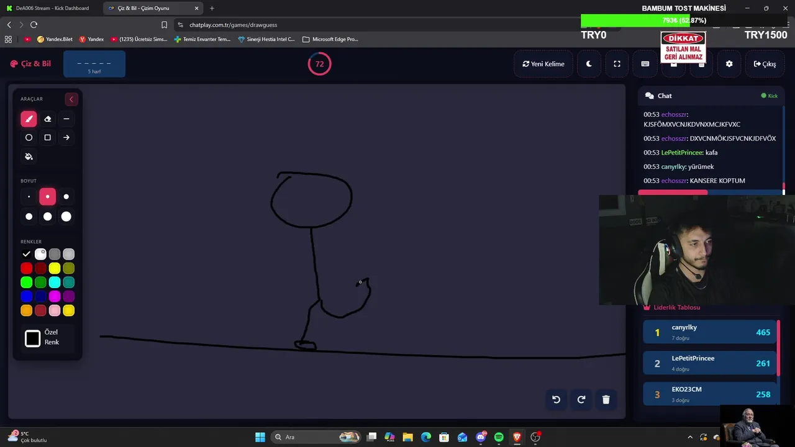The height and width of the screenshot is (447, 795).
Task: Open the keyboard icon button
Action: (645, 64)
